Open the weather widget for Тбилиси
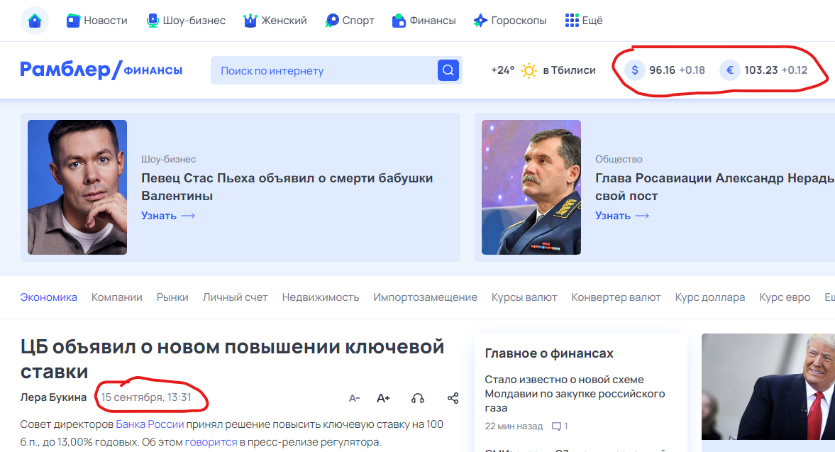835x452 pixels. (x=543, y=70)
